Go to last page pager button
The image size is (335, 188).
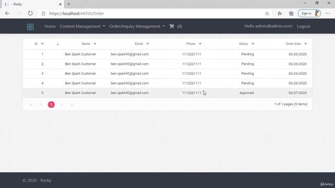coord(72,104)
